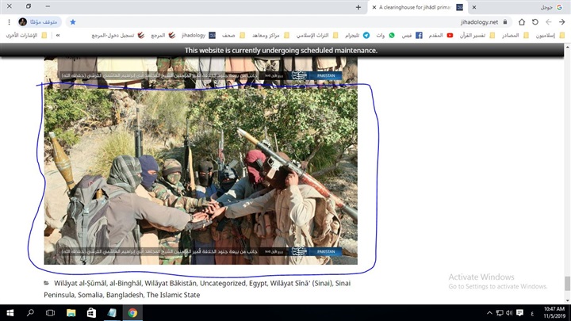This screenshot has width=571, height=321.
Task: Open the التراث الإسلامي bookmark folder
Action: click(x=315, y=36)
